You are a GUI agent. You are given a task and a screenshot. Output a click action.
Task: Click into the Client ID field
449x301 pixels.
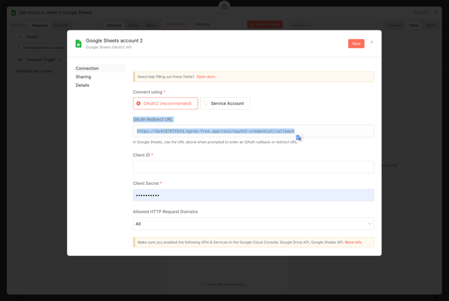pyautogui.click(x=253, y=167)
